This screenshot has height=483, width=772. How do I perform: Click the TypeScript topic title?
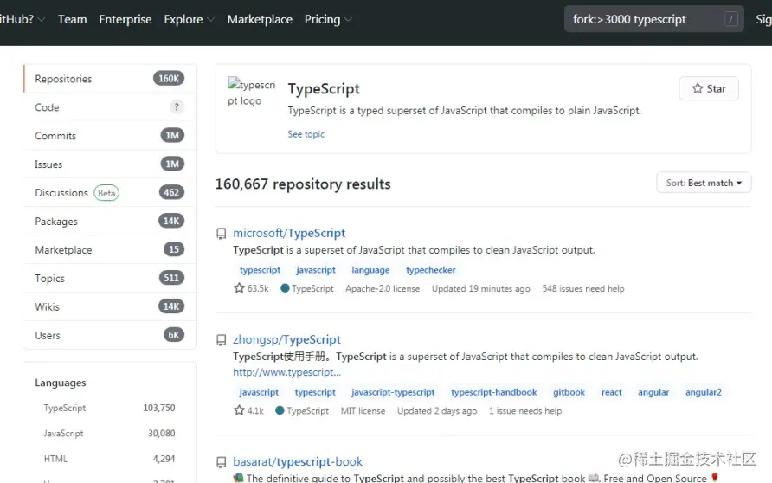click(x=324, y=88)
